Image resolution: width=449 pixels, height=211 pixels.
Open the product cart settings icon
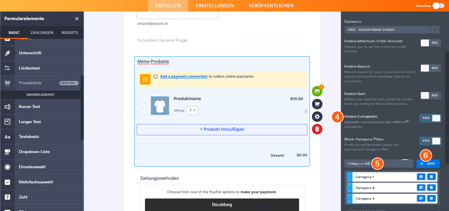click(x=317, y=104)
